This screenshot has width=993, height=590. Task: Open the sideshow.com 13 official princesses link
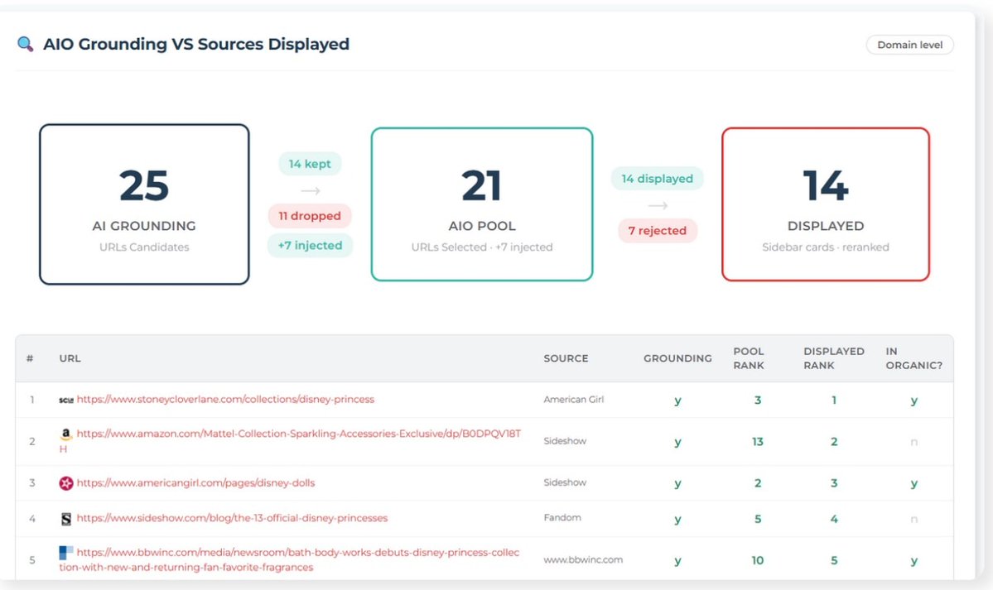232,518
